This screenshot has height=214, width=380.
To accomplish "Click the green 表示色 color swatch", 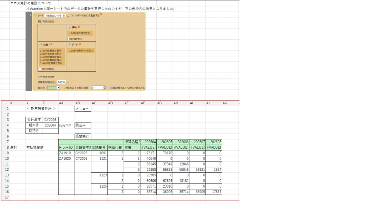I will click(51, 88).
